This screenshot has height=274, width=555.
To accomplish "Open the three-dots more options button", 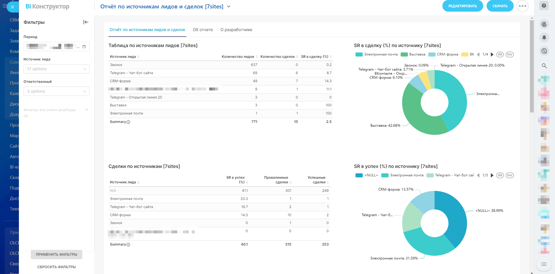I will tap(522, 6).
